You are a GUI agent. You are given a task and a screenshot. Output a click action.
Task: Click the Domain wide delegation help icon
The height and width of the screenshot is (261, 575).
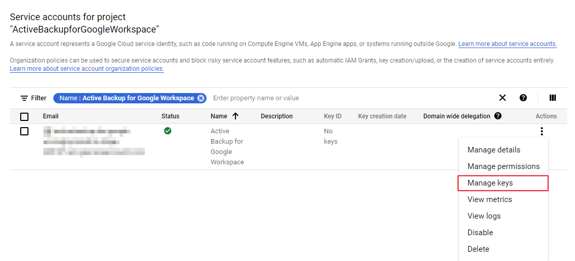(x=498, y=116)
